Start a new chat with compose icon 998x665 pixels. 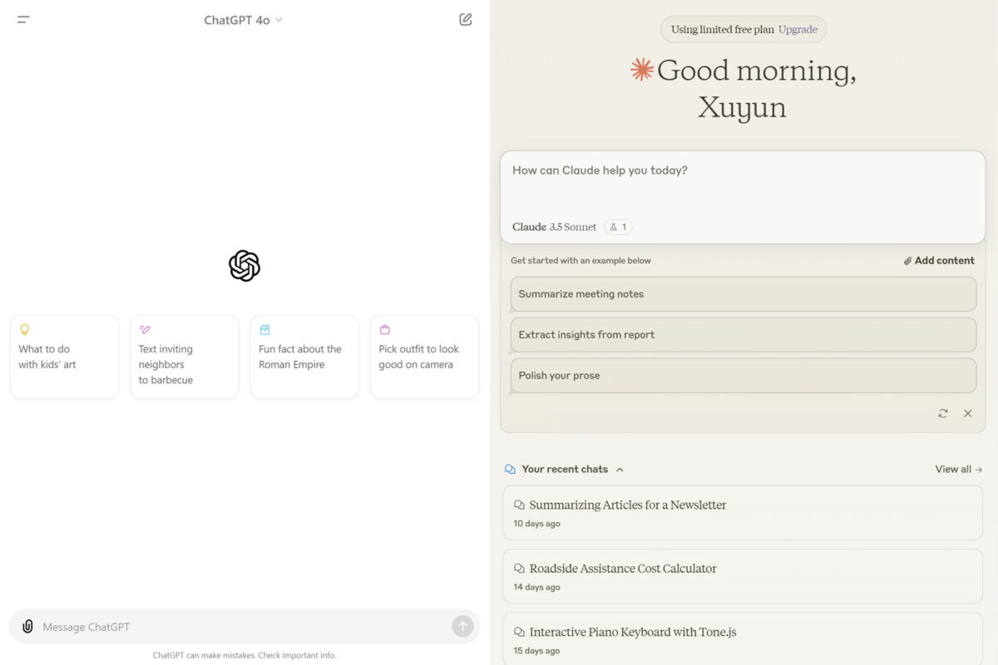tap(466, 19)
